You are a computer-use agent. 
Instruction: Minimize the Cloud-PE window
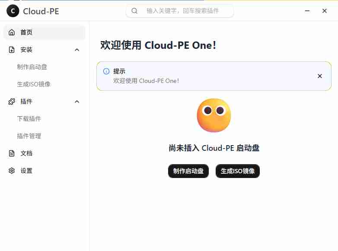(x=307, y=11)
